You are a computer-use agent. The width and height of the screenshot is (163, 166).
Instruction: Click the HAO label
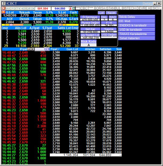click(113, 17)
